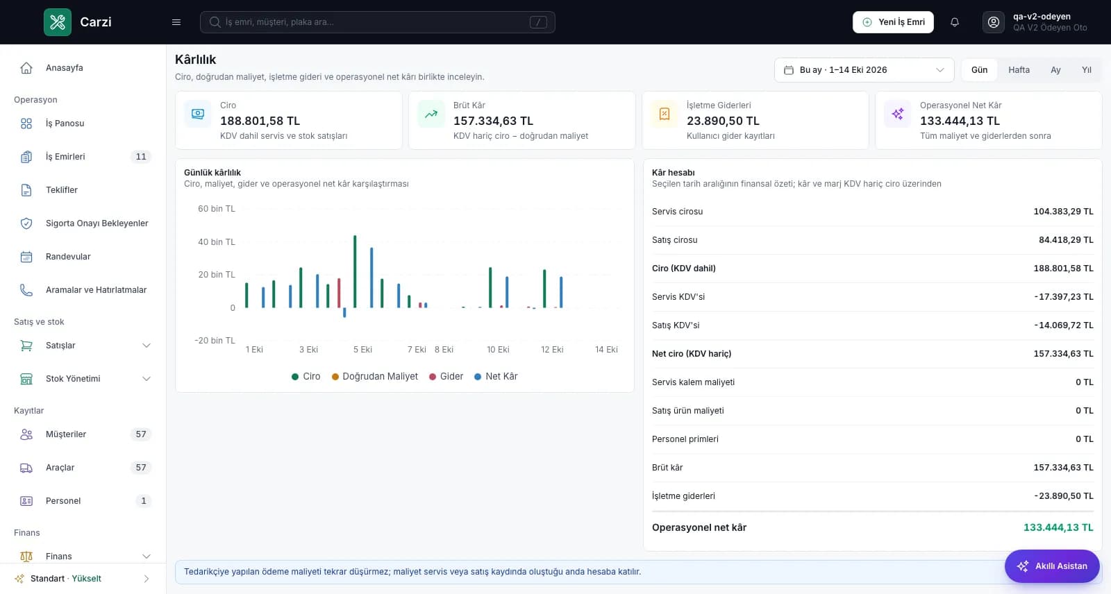Click the Brüt Kâr card value 157.334,63 TL
The image size is (1111, 594).
493,121
